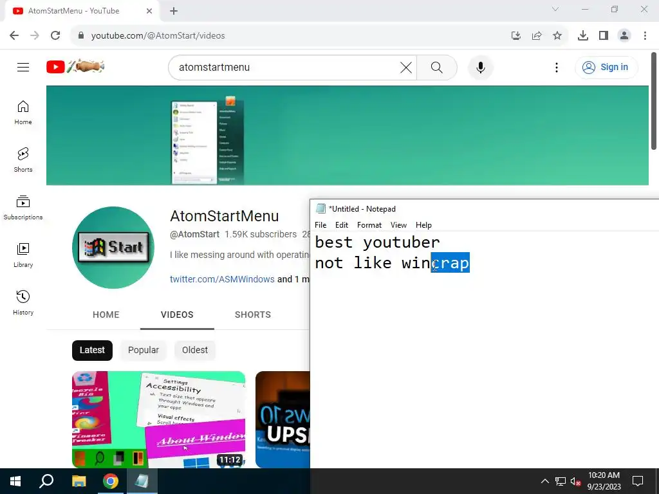This screenshot has width=659, height=494.
Task: Open the 11:12 video thumbnail
Action: click(158, 419)
